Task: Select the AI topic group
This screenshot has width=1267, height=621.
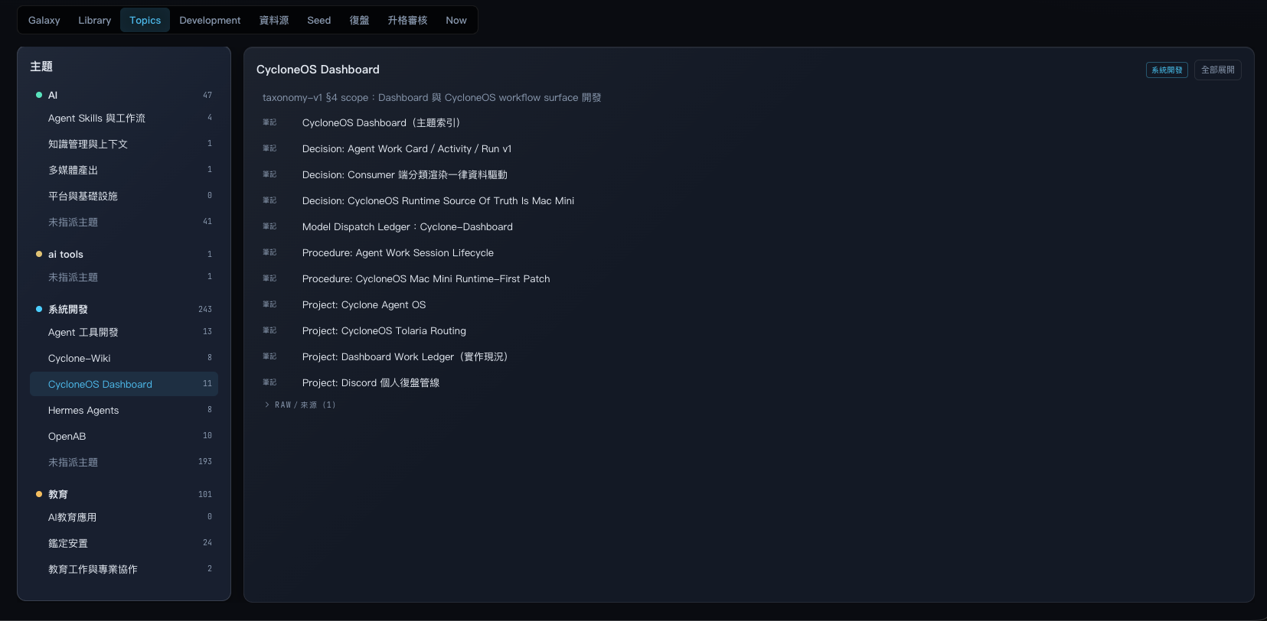Action: point(124,95)
